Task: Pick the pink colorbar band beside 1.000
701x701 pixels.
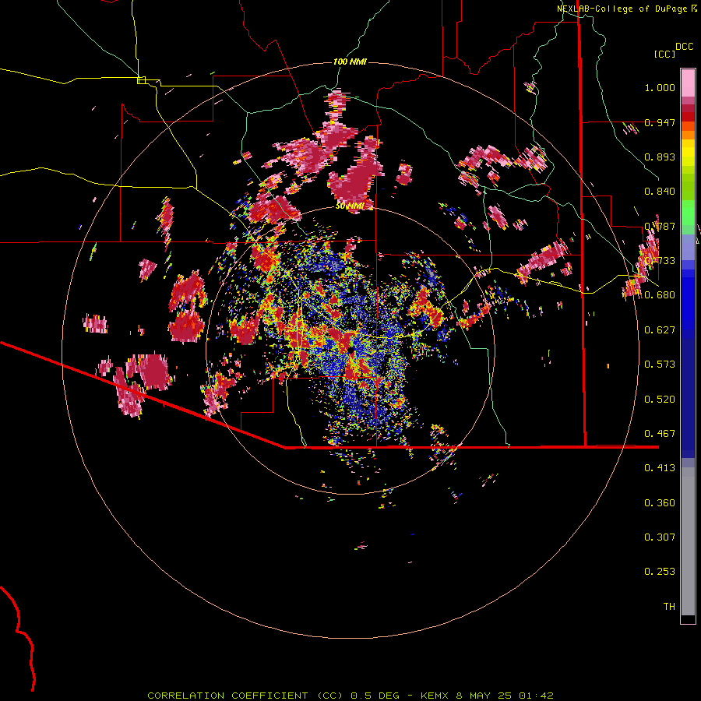Action: (688, 83)
